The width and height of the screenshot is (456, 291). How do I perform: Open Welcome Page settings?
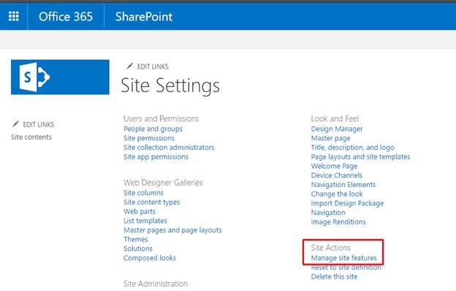pyautogui.click(x=334, y=166)
